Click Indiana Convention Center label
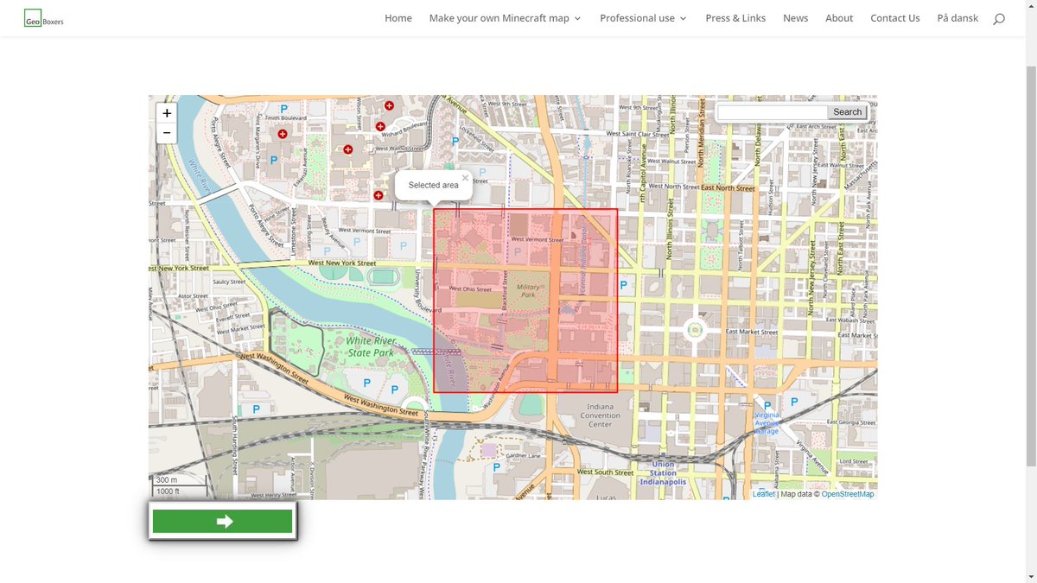Viewport: 1037px width, 583px height. click(600, 415)
